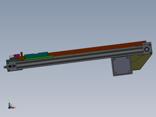Select the small magenta sensor component
Viewport: 156px width, 117px height.
click(x=17, y=55)
